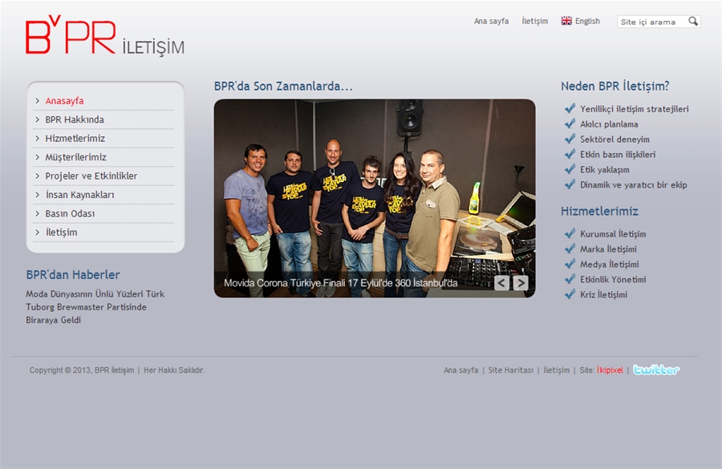Select Anasayfa in the sidebar menu
This screenshot has height=469, width=722.
pyautogui.click(x=64, y=101)
